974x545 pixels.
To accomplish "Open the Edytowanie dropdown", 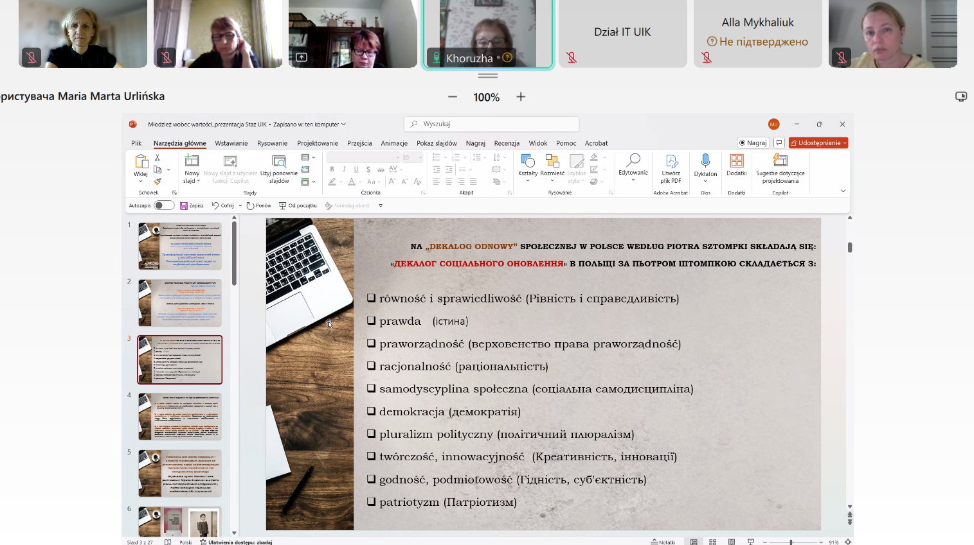I will pos(633,166).
